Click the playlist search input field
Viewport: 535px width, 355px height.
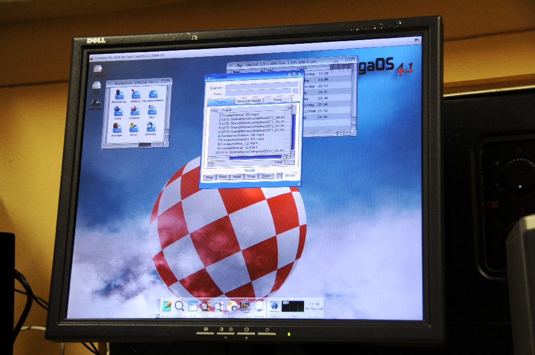242,164
